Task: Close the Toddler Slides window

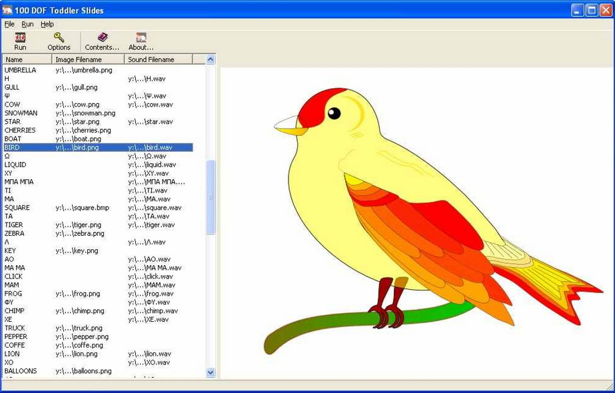Action: [606, 10]
